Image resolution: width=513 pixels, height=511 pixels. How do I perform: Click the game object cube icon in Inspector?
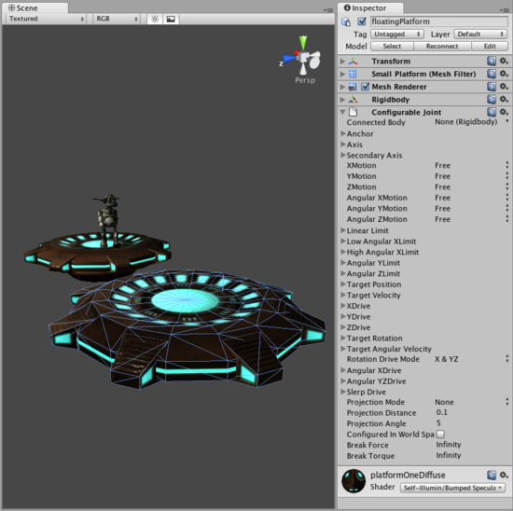(x=346, y=21)
